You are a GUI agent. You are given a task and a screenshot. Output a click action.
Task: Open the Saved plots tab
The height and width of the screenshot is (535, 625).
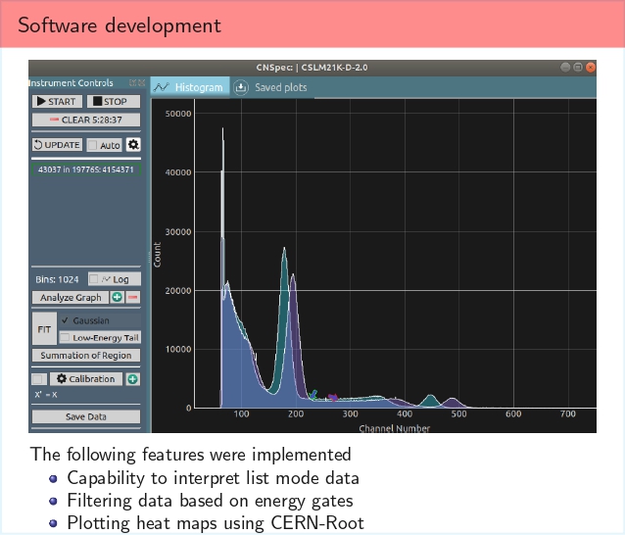pyautogui.click(x=271, y=87)
